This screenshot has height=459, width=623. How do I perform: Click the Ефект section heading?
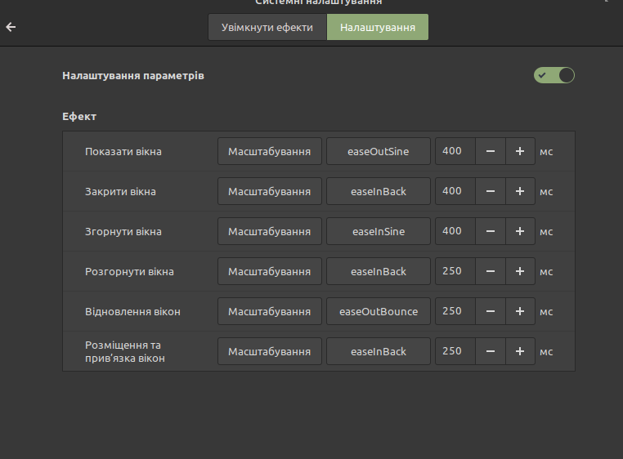pyautogui.click(x=79, y=116)
